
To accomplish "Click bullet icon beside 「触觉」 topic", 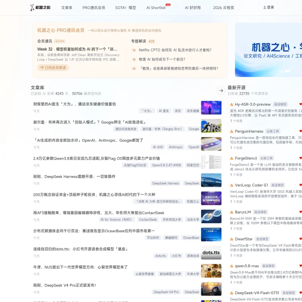I will coord(134,68).
